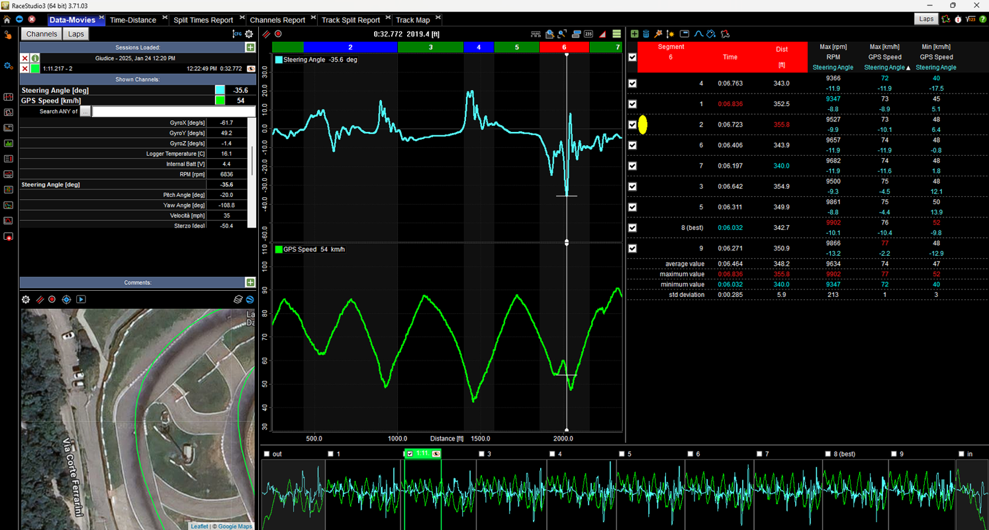Viewport: 989px width, 530px height.
Task: Open map layers icon above map
Action: [x=238, y=299]
